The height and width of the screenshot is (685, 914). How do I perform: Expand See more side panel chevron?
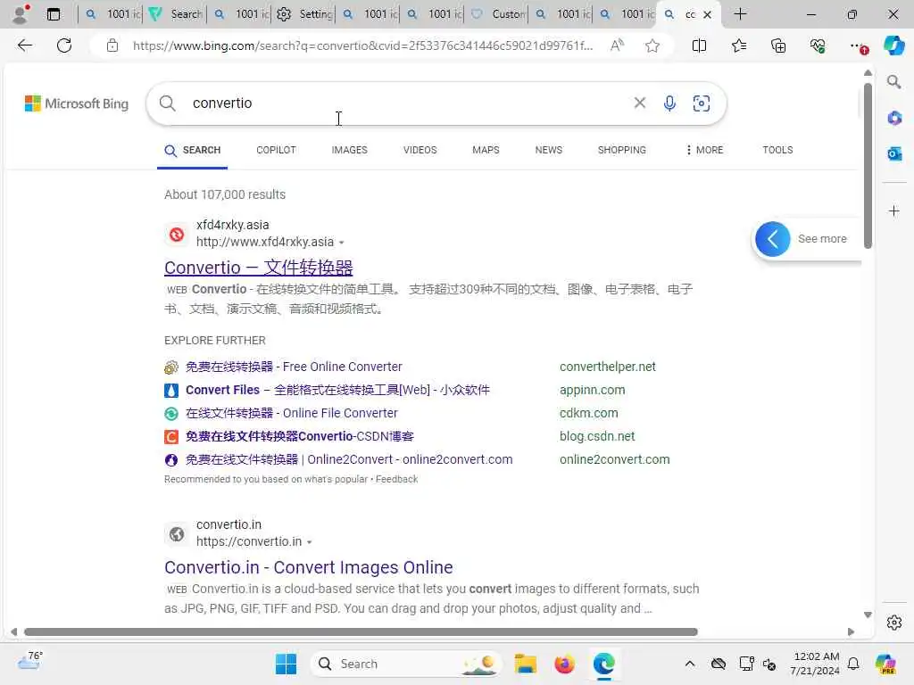772,239
